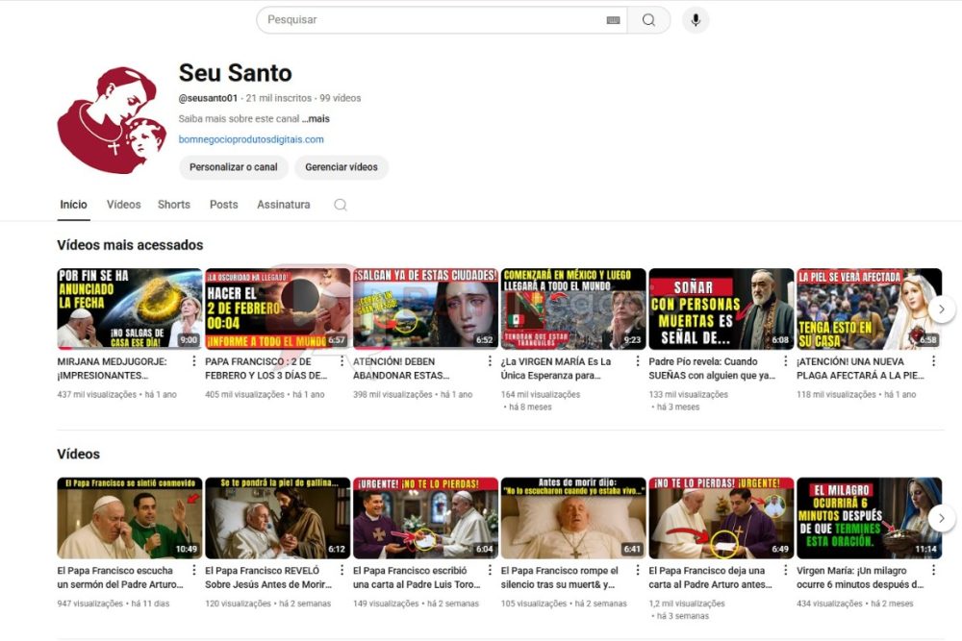962x641 pixels.
Task: Open video title Padre Pío revela: Cuando SUEÑAS
Action: click(x=712, y=368)
